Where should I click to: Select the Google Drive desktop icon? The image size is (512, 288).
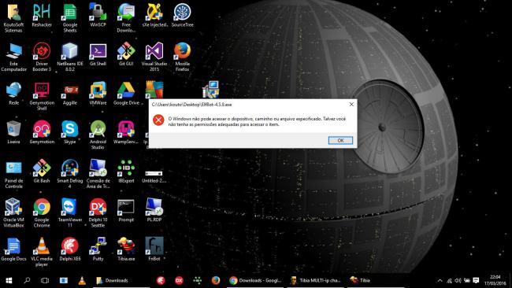(x=126, y=94)
